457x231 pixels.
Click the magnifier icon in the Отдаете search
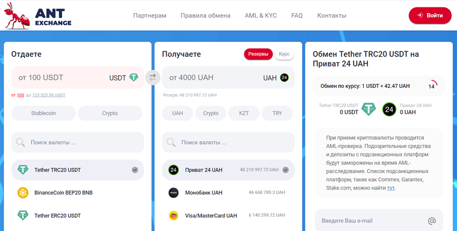tap(21, 142)
